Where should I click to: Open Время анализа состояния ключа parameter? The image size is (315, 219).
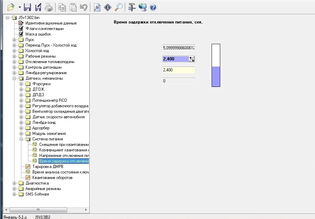[60, 172]
